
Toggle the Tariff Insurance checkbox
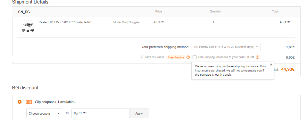pyautogui.click(x=142, y=57)
